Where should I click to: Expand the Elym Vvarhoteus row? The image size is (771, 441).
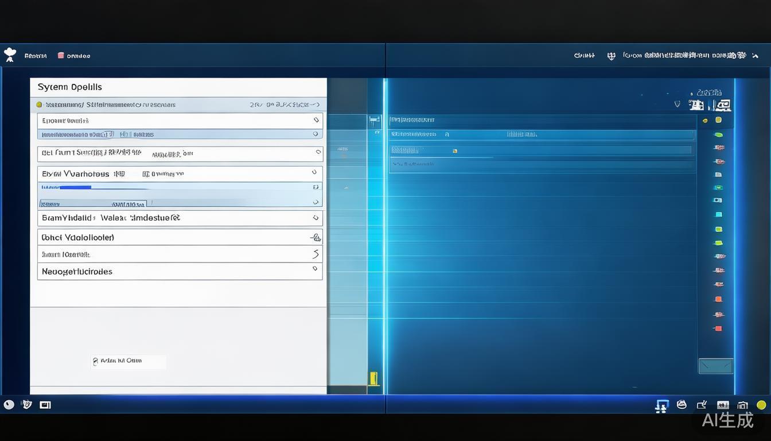[x=314, y=172]
